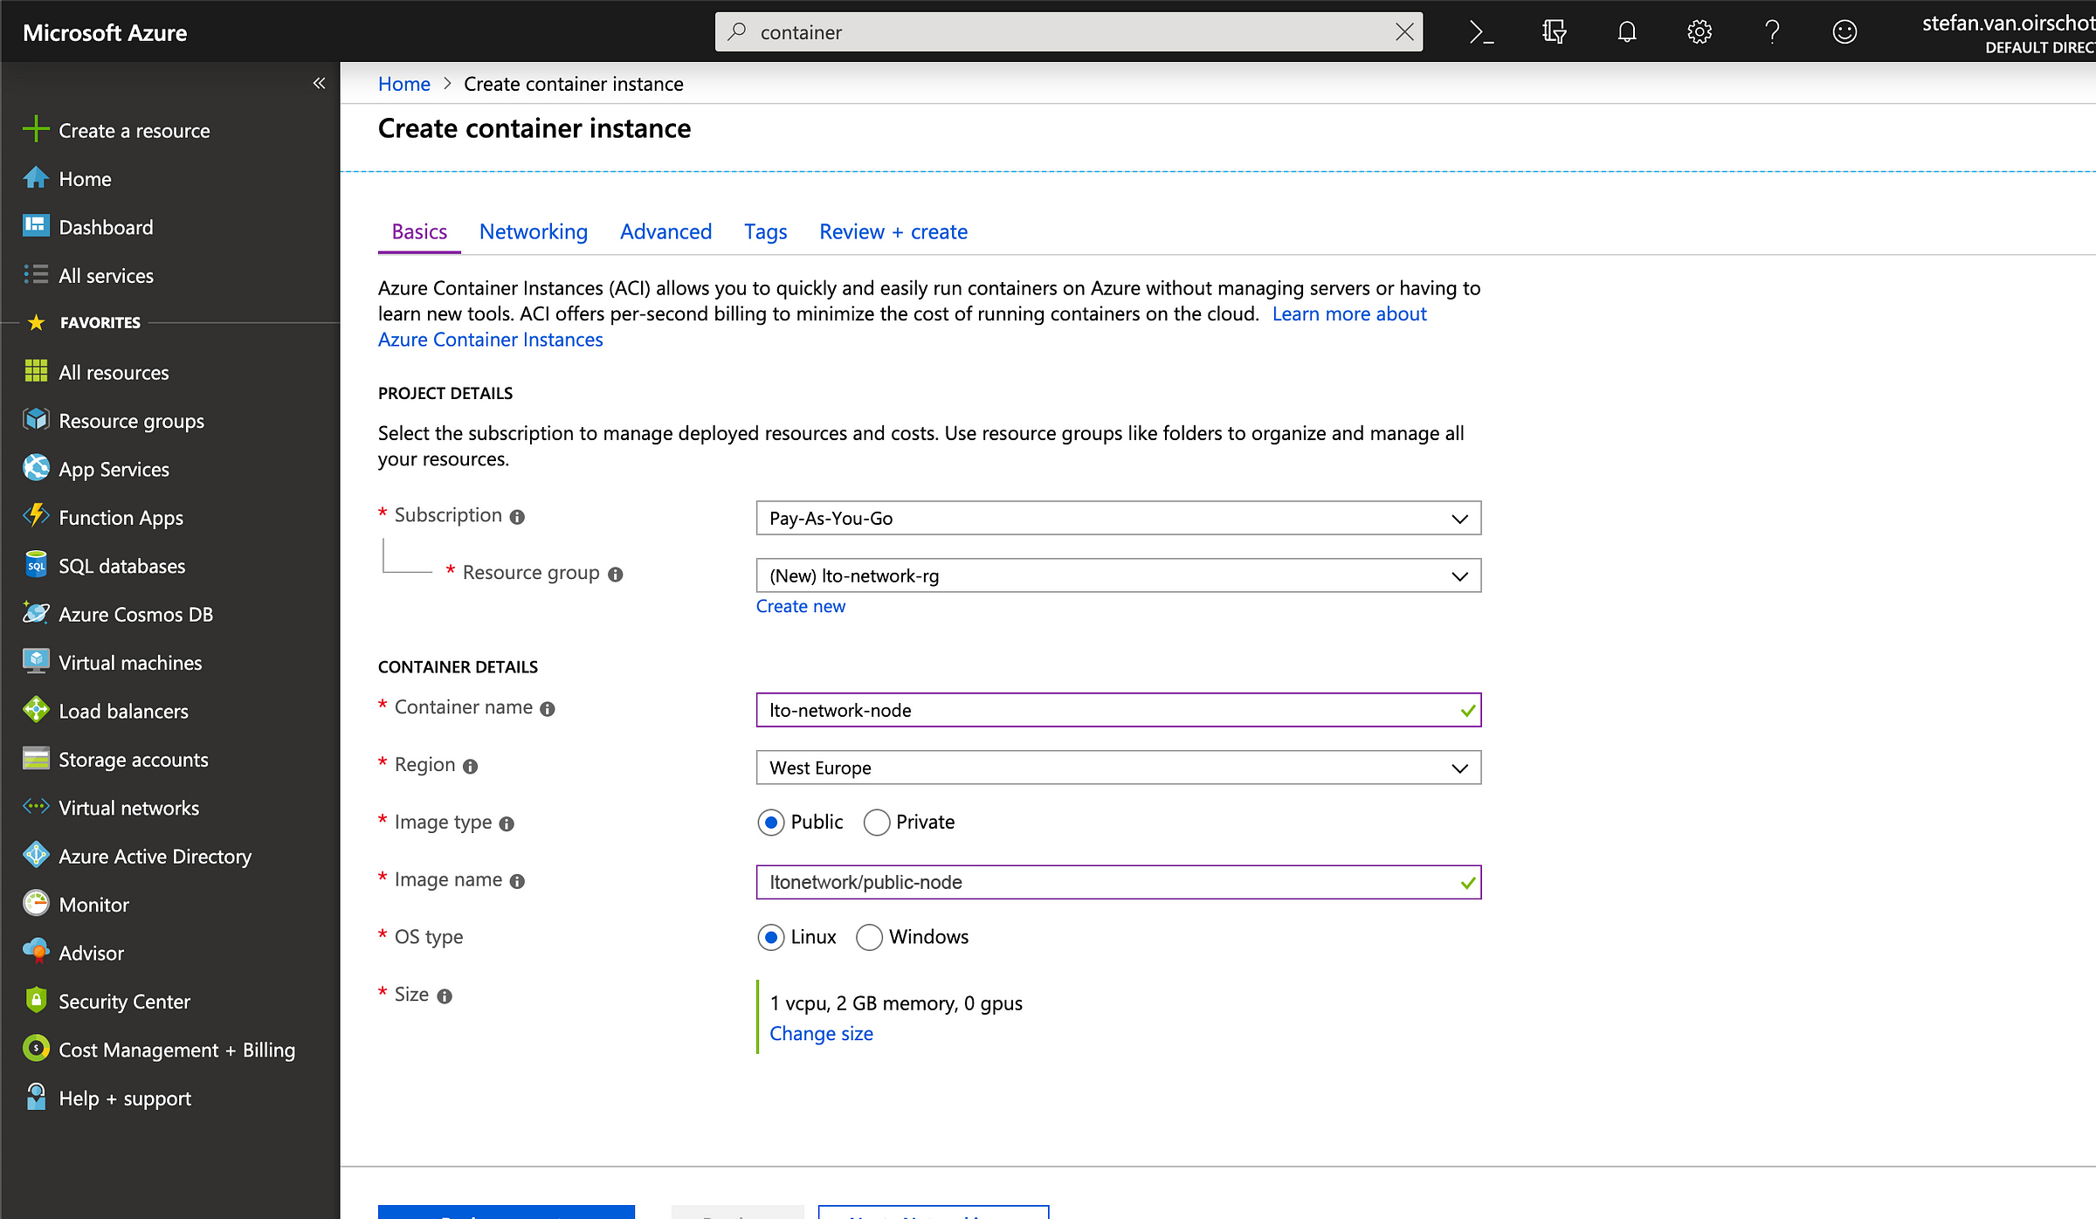The width and height of the screenshot is (2096, 1219).
Task: Show Image type info tooltip icon
Action: point(507,824)
